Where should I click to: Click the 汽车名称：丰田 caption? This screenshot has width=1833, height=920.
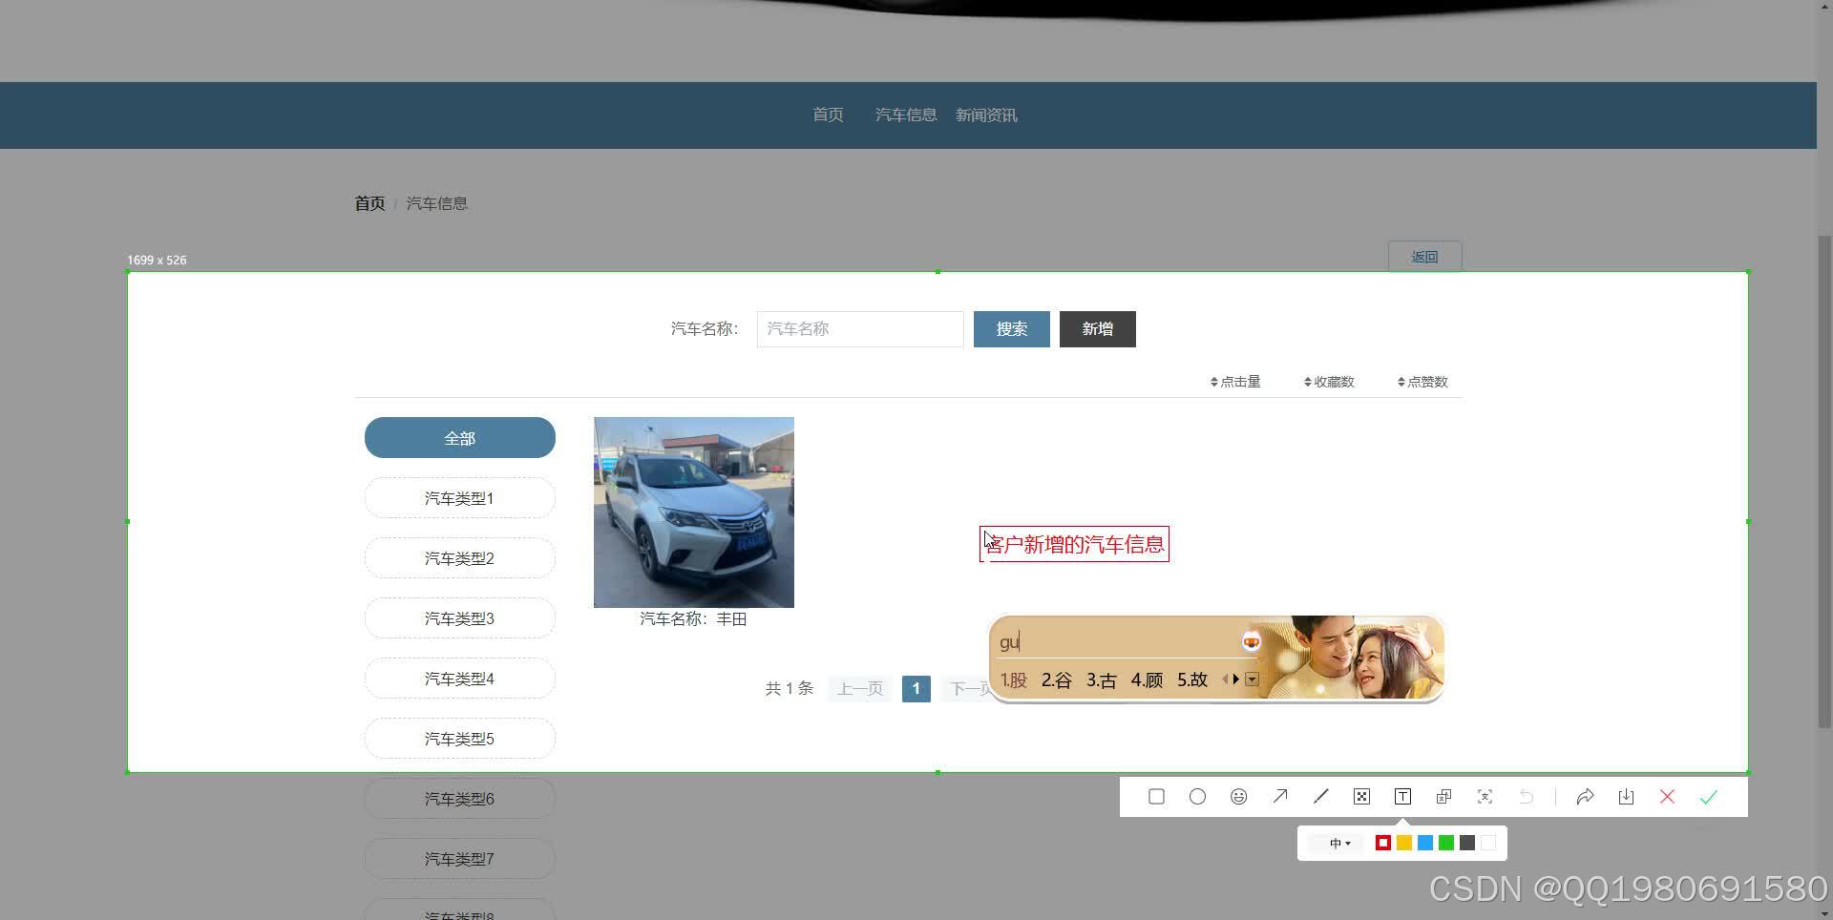693,619
